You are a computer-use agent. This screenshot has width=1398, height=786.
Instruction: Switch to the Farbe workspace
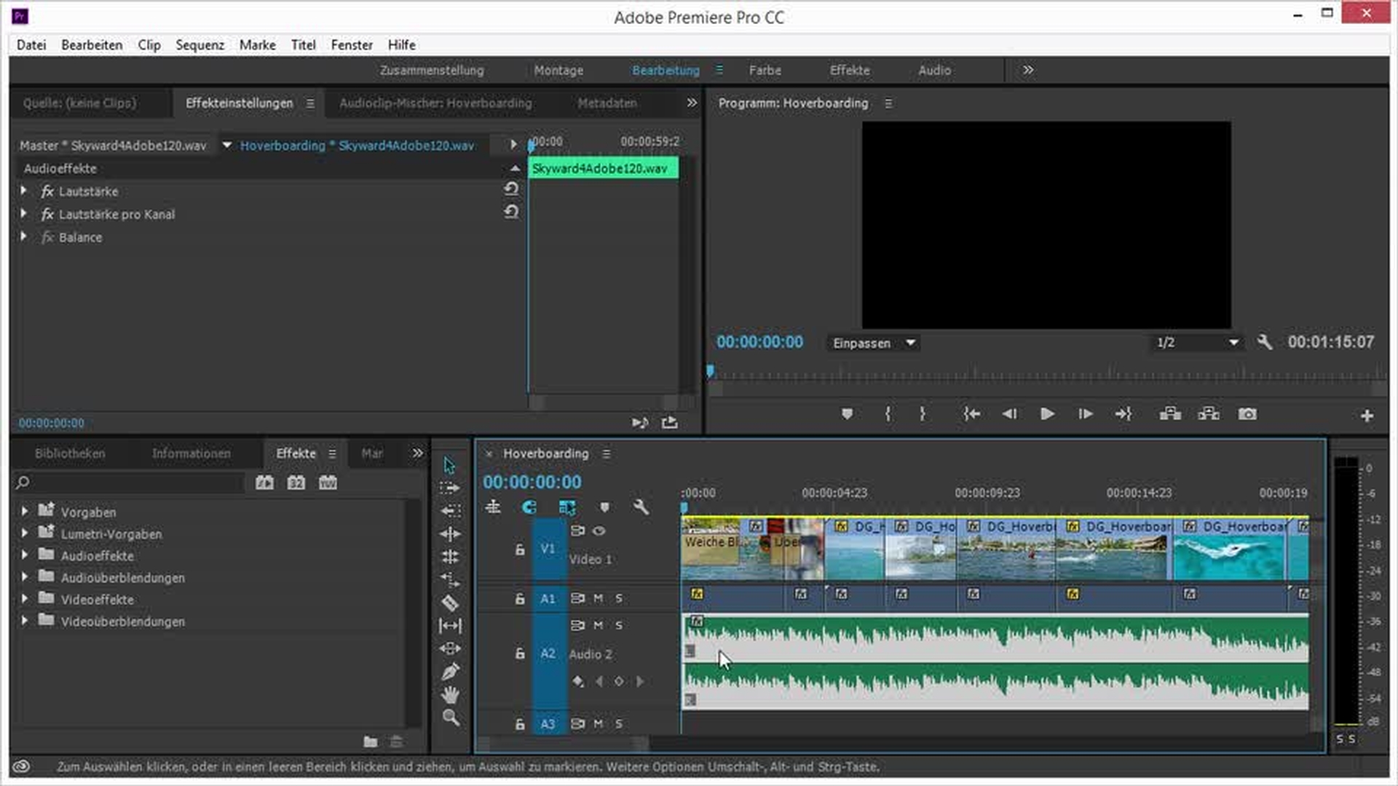[x=765, y=71]
